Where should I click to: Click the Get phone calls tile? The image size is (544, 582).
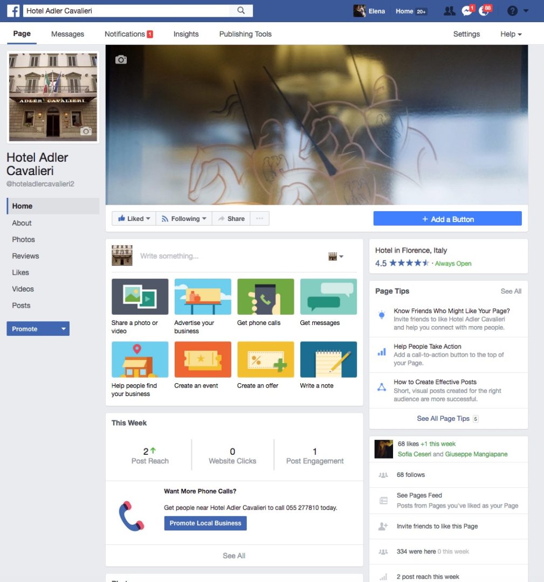point(265,297)
